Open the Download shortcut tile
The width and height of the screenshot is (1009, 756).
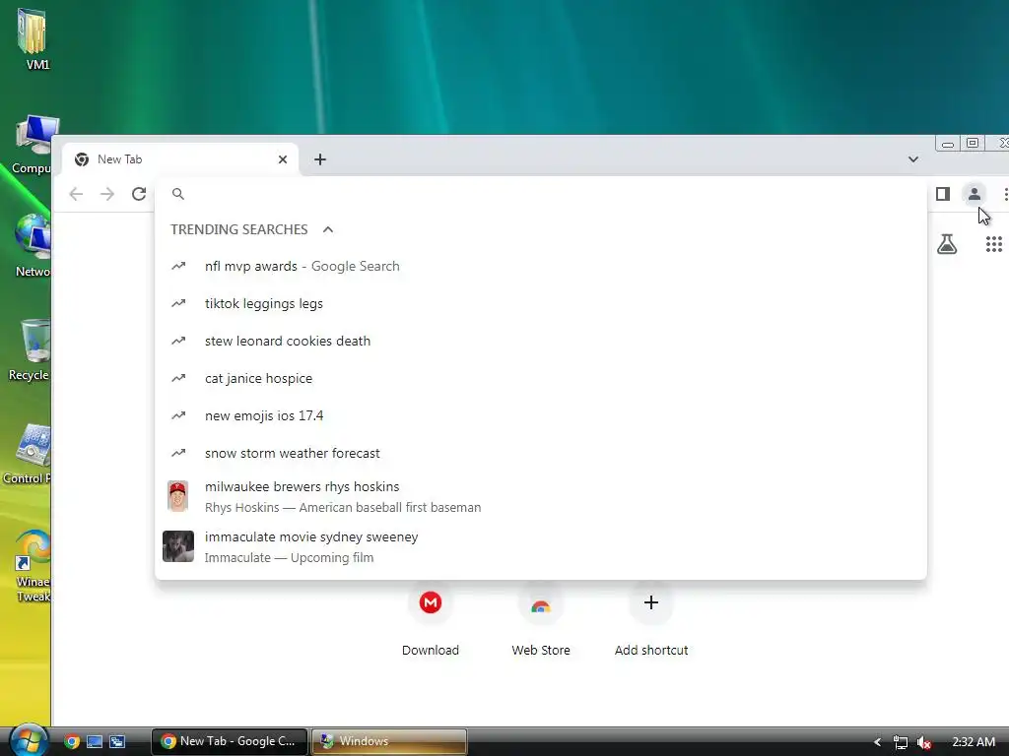tap(431, 620)
